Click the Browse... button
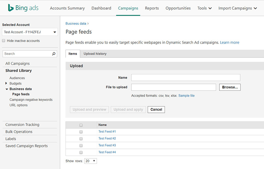Image resolution: width=264 pixels, height=169 pixels. [230, 87]
